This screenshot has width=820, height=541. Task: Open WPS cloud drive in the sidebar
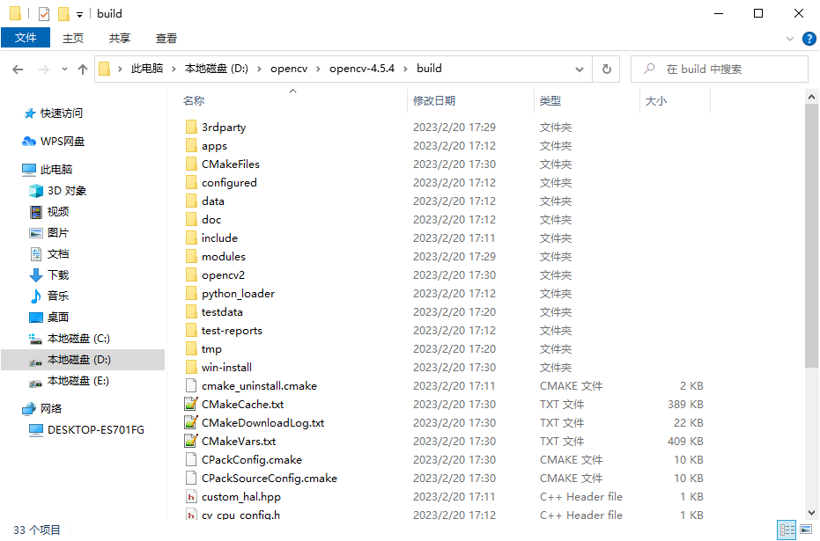53,142
